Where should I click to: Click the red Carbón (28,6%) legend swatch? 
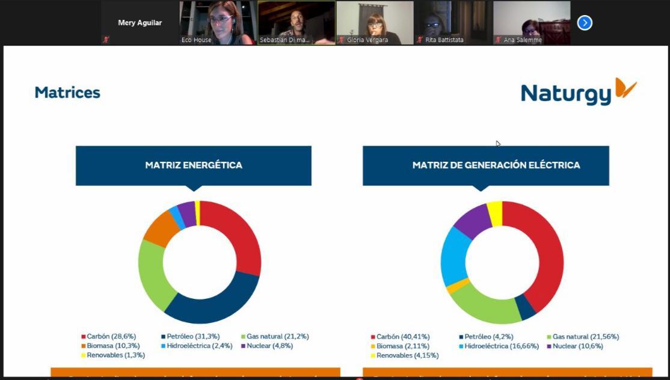(x=84, y=337)
